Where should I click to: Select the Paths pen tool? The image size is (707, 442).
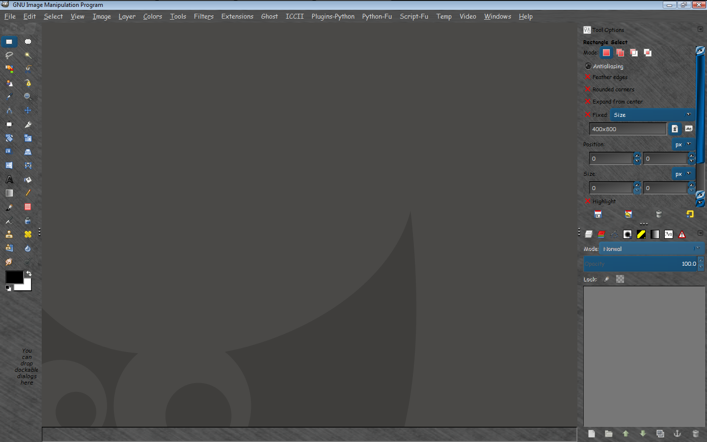coord(28,83)
